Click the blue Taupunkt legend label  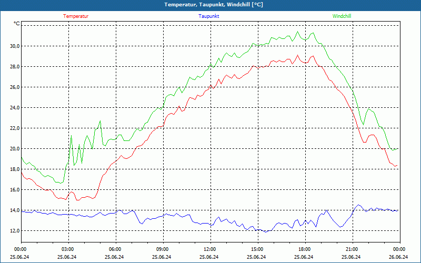[209, 16]
